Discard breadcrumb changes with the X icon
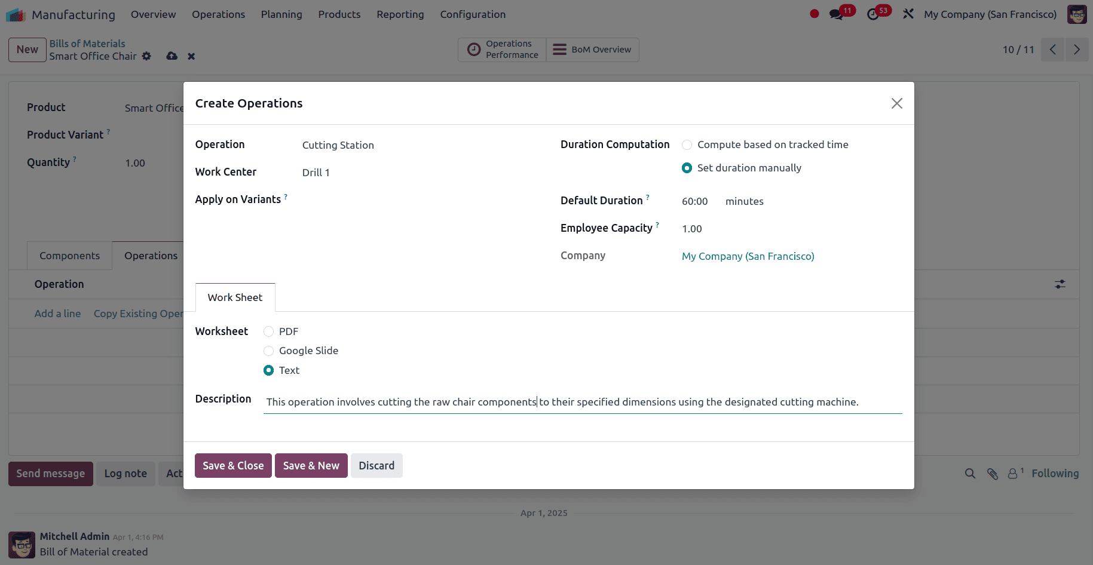This screenshot has height=565, width=1093. (191, 56)
